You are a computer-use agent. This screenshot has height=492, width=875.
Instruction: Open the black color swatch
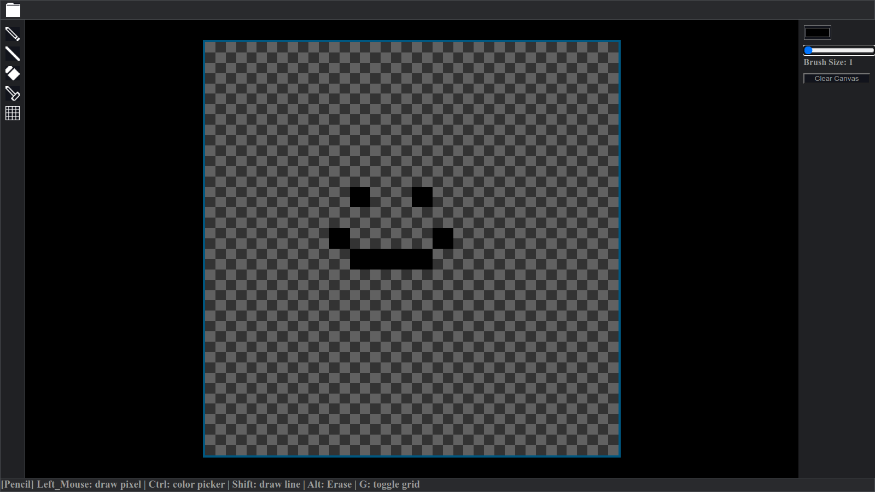pyautogui.click(x=817, y=32)
